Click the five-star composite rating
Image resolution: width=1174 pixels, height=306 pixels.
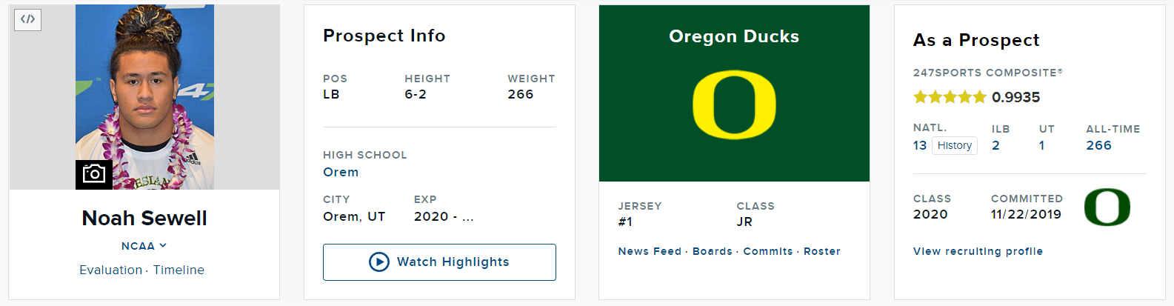point(950,97)
